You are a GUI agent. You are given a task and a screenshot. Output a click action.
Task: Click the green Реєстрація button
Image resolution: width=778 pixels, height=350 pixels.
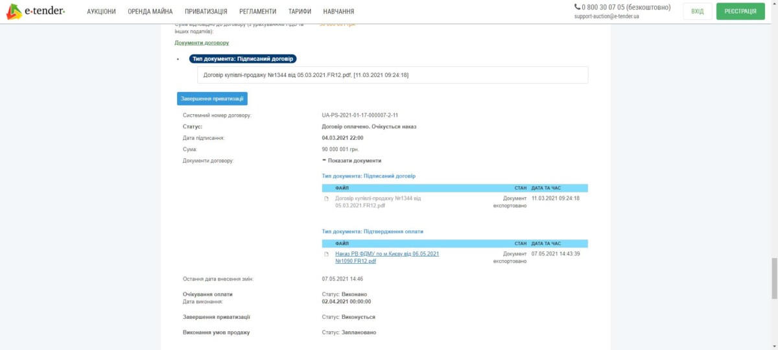pos(740,12)
